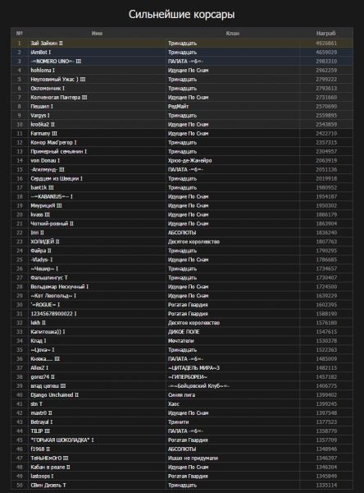The height and width of the screenshot is (493, 364).
Task: Click clan '~ГИПЕРБОРЕИ~' in row 38
Action: click(188, 377)
